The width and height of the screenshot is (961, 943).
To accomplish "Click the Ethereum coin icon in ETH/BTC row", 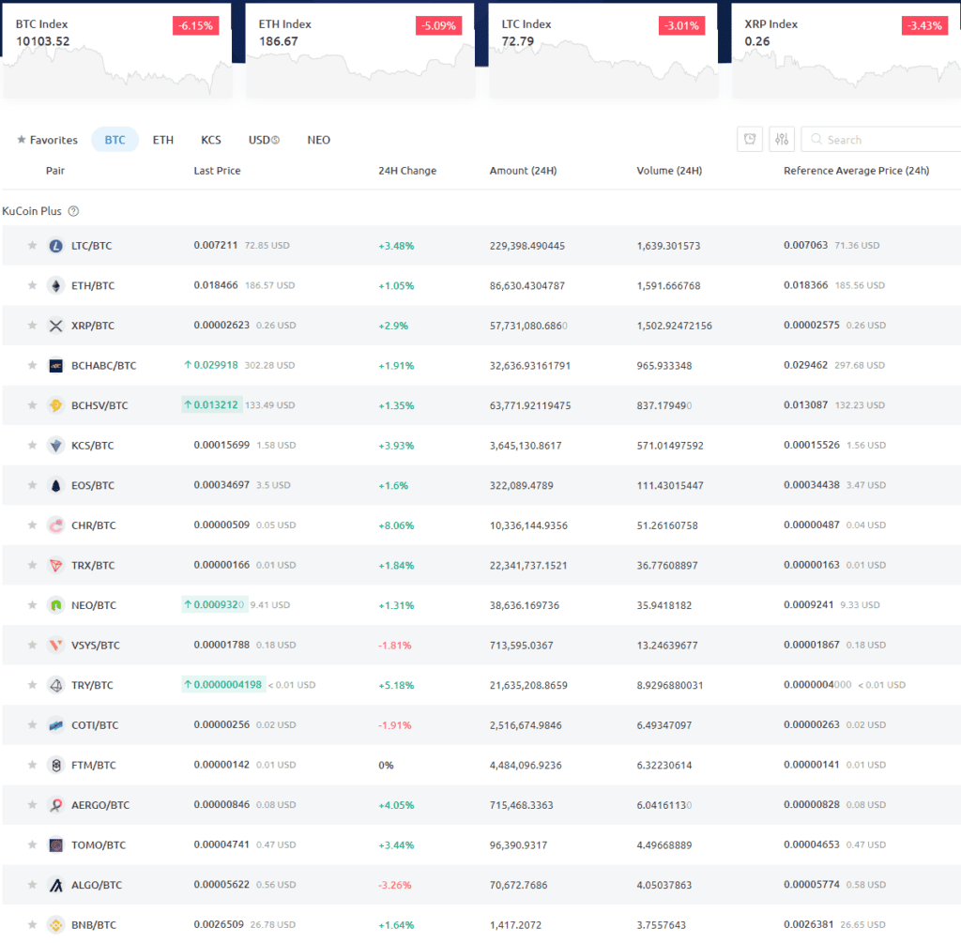I will (x=55, y=285).
